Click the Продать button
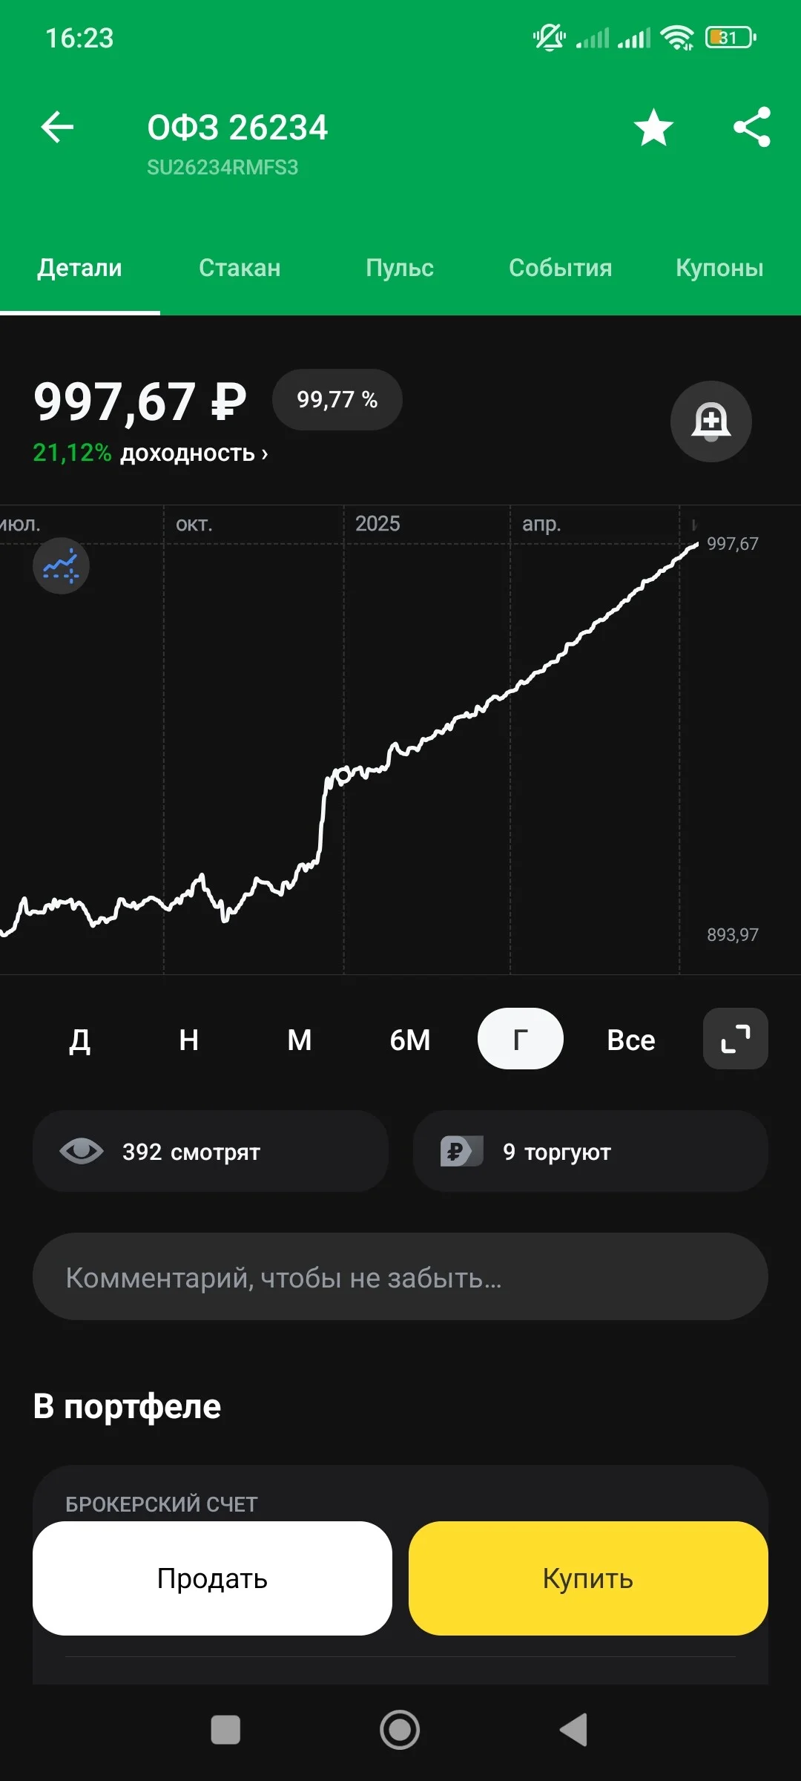 (x=212, y=1578)
